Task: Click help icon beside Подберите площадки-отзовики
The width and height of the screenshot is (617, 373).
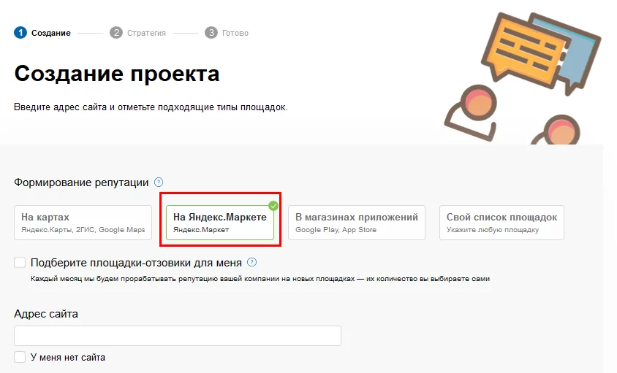Action: click(x=251, y=262)
